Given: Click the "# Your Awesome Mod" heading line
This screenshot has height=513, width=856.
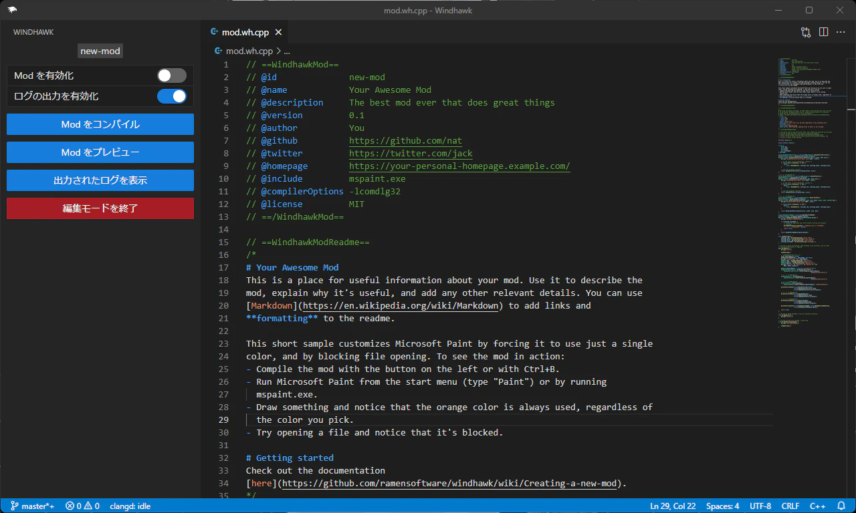Looking at the screenshot, I should click(292, 268).
